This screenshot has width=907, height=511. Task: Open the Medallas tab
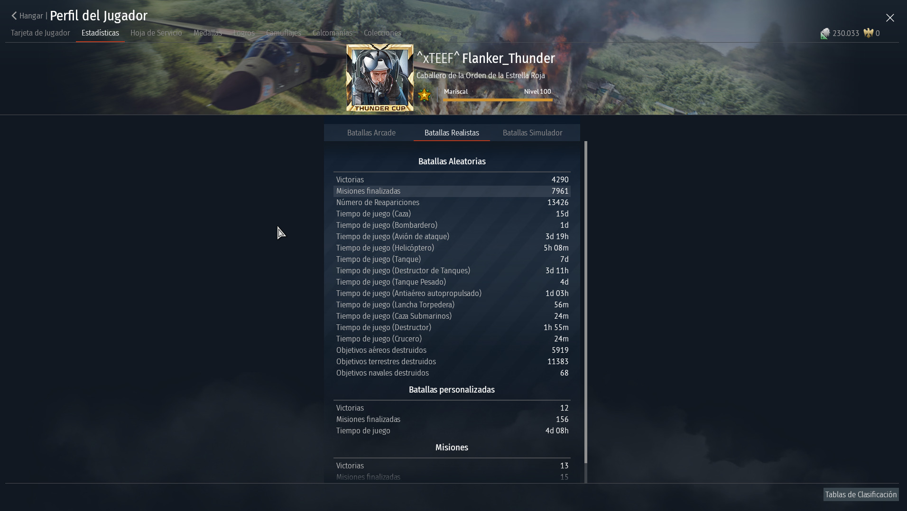[x=207, y=33]
